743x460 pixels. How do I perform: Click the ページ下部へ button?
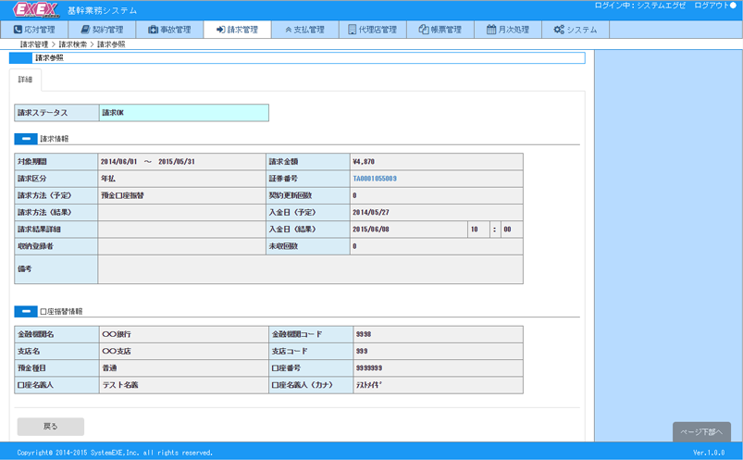[x=701, y=432]
